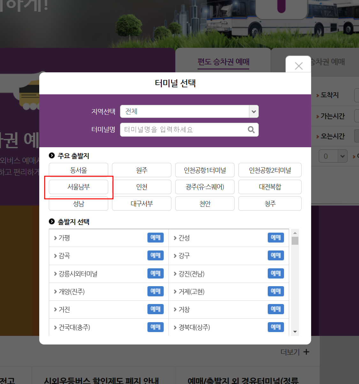This screenshot has width=359, height=384.
Task: Click 더보기 plus link behind dialog
Action: 295,352
